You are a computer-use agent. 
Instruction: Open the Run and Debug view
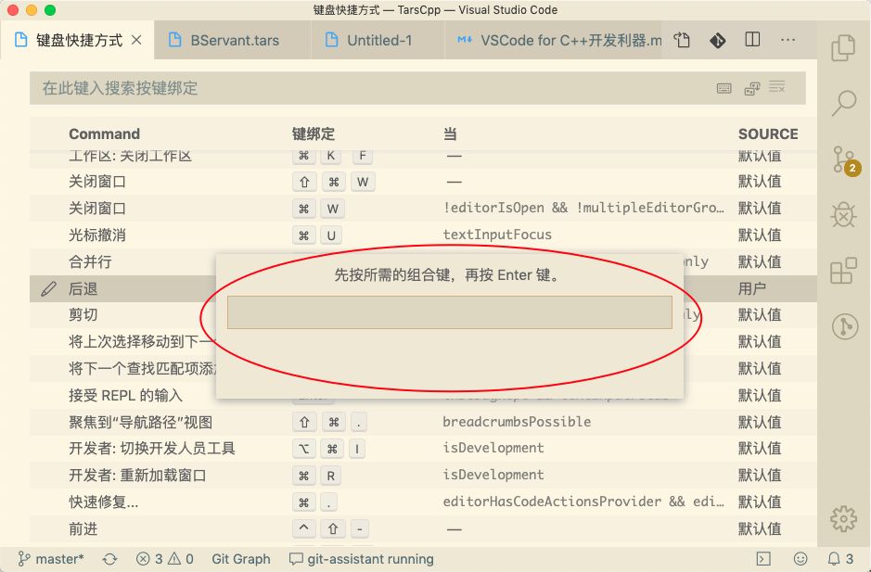click(x=843, y=215)
